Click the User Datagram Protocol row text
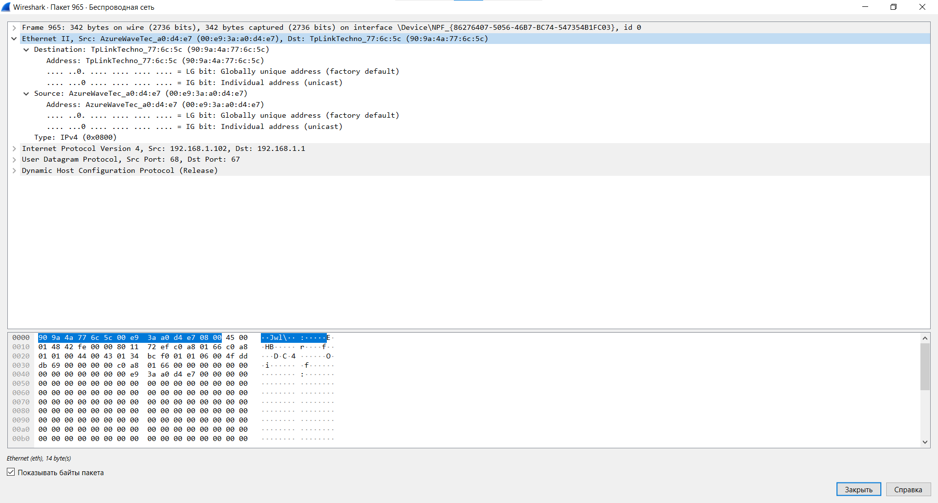 (130, 160)
